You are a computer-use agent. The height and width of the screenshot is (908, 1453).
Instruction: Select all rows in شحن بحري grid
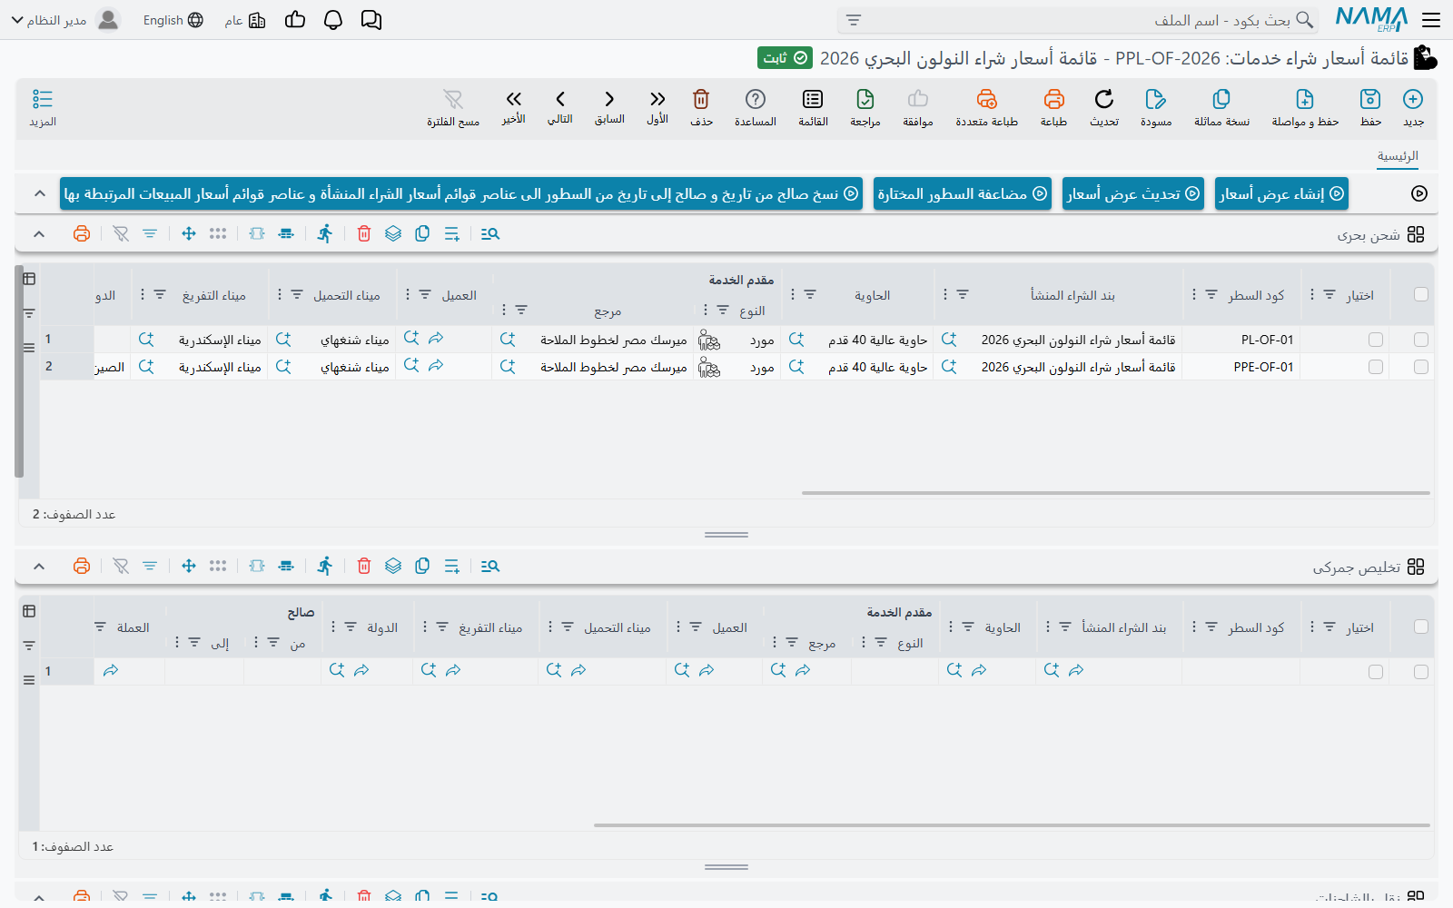pos(1421,294)
